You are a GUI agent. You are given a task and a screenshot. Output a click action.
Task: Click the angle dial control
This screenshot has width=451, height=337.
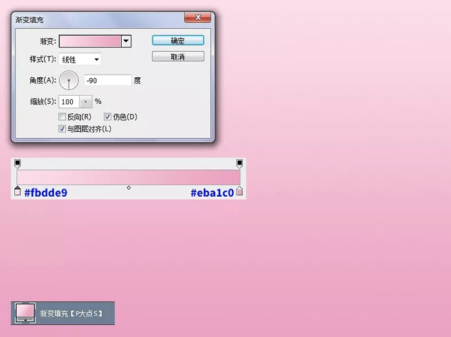[69, 80]
